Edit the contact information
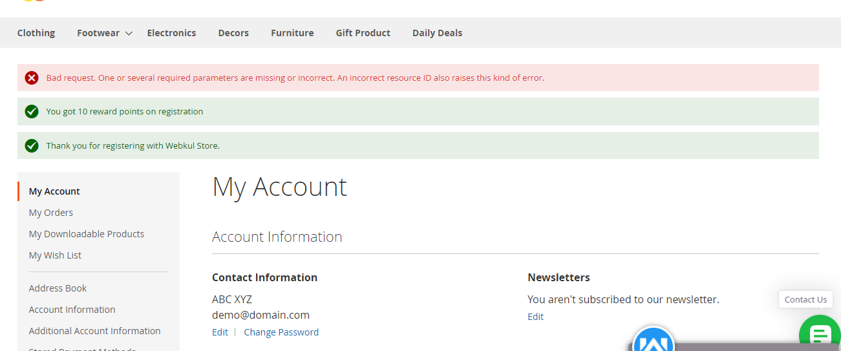Screen dimensions: 841x351 pyautogui.click(x=220, y=332)
